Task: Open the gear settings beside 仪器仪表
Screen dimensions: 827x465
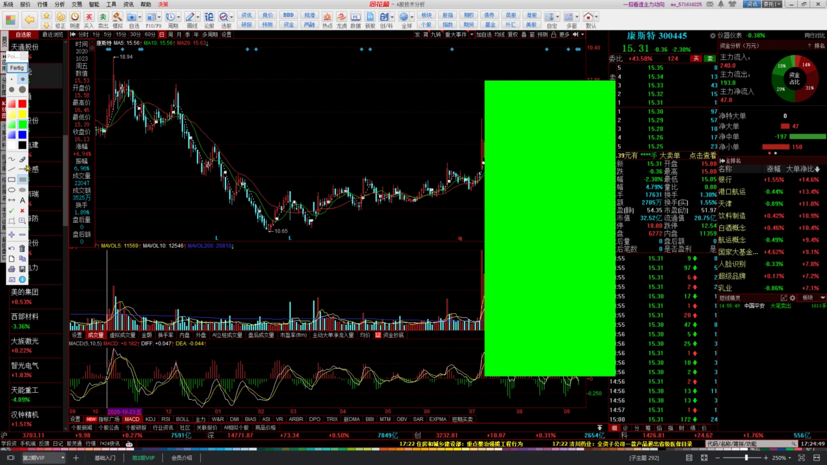Action: click(x=712, y=36)
